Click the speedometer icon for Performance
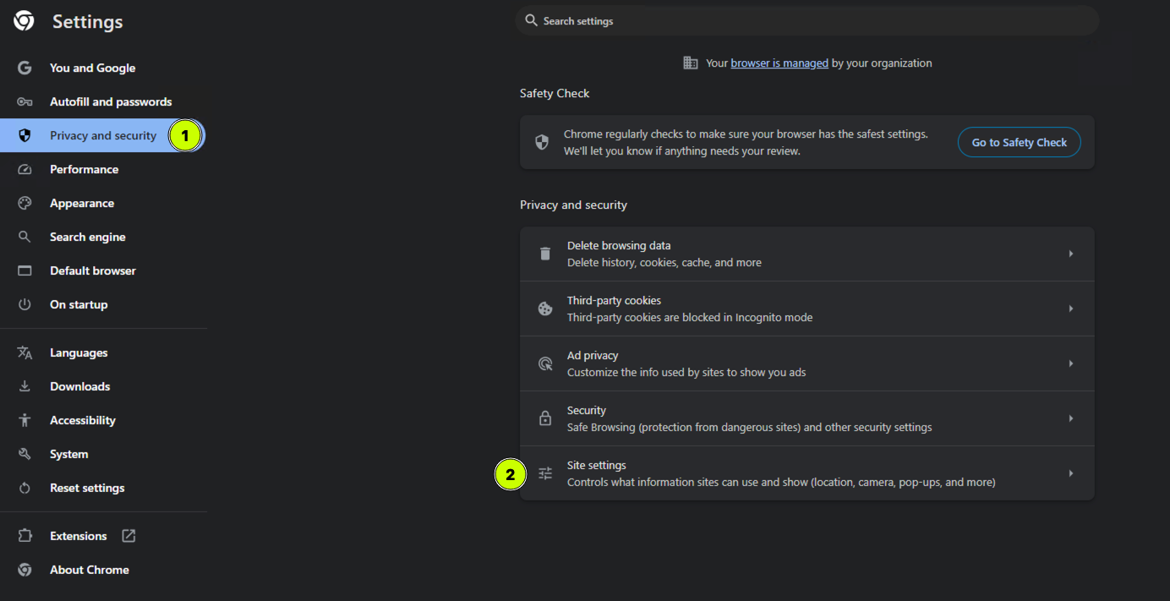This screenshot has height=601, width=1170. 25,169
